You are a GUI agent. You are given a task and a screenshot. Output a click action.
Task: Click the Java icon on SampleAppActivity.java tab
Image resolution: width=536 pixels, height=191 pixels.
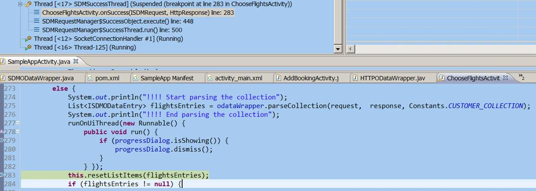pos(3,62)
